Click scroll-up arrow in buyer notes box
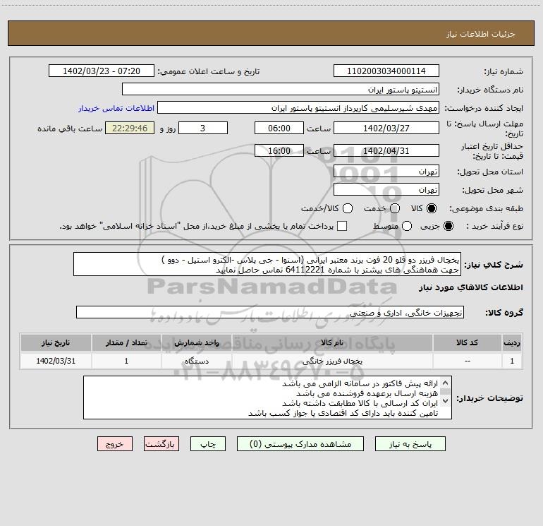 coord(445,383)
